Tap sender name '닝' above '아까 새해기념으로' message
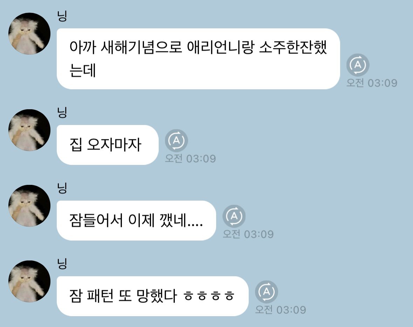The height and width of the screenshot is (327, 413). 62,16
